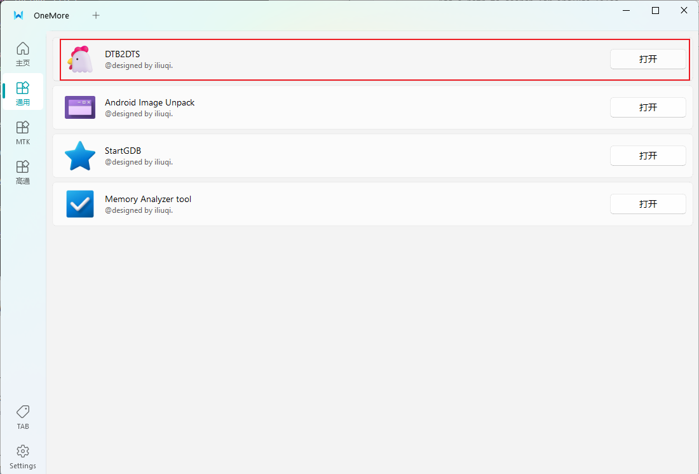The width and height of the screenshot is (699, 474).
Task: Maximize the OneMore window
Action: point(655,11)
